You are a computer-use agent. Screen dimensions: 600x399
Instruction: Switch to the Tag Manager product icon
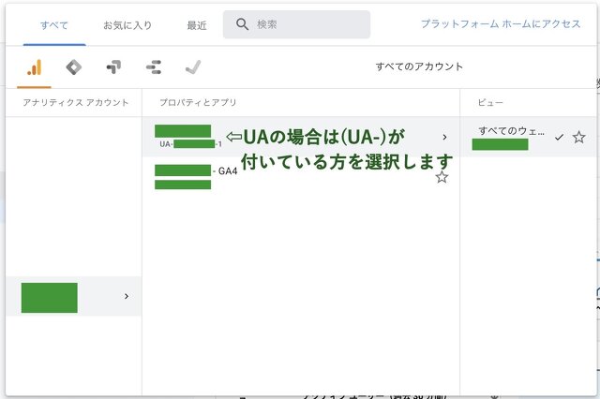click(x=73, y=67)
